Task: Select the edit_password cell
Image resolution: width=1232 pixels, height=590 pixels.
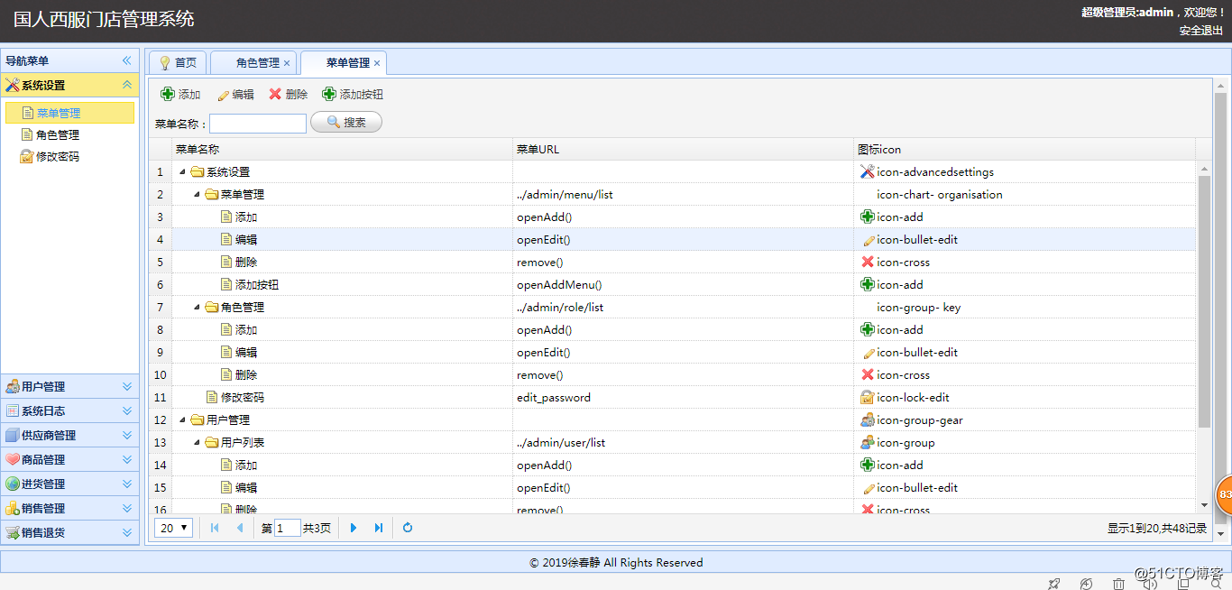Action: click(x=684, y=397)
